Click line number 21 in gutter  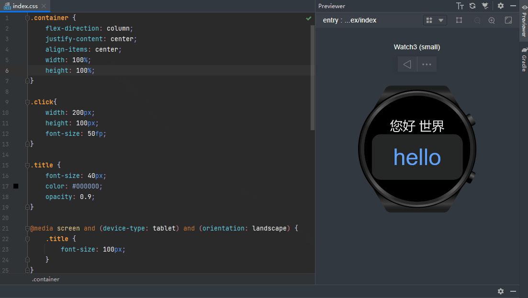click(5, 228)
